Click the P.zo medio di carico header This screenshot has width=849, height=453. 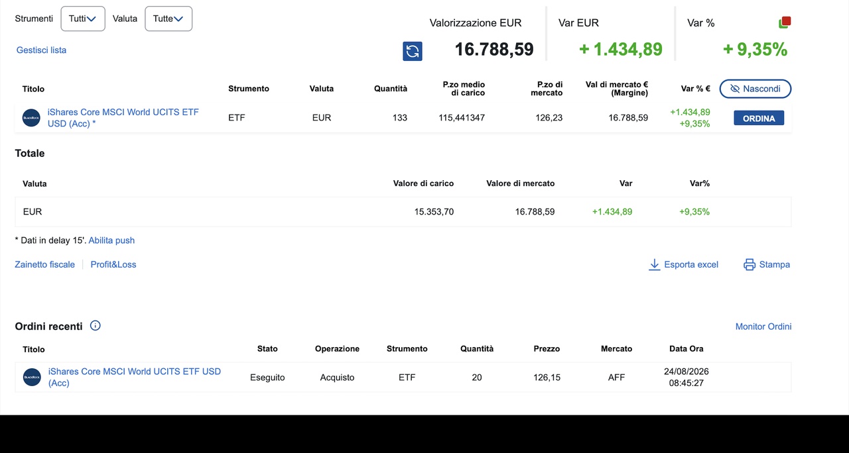click(464, 89)
